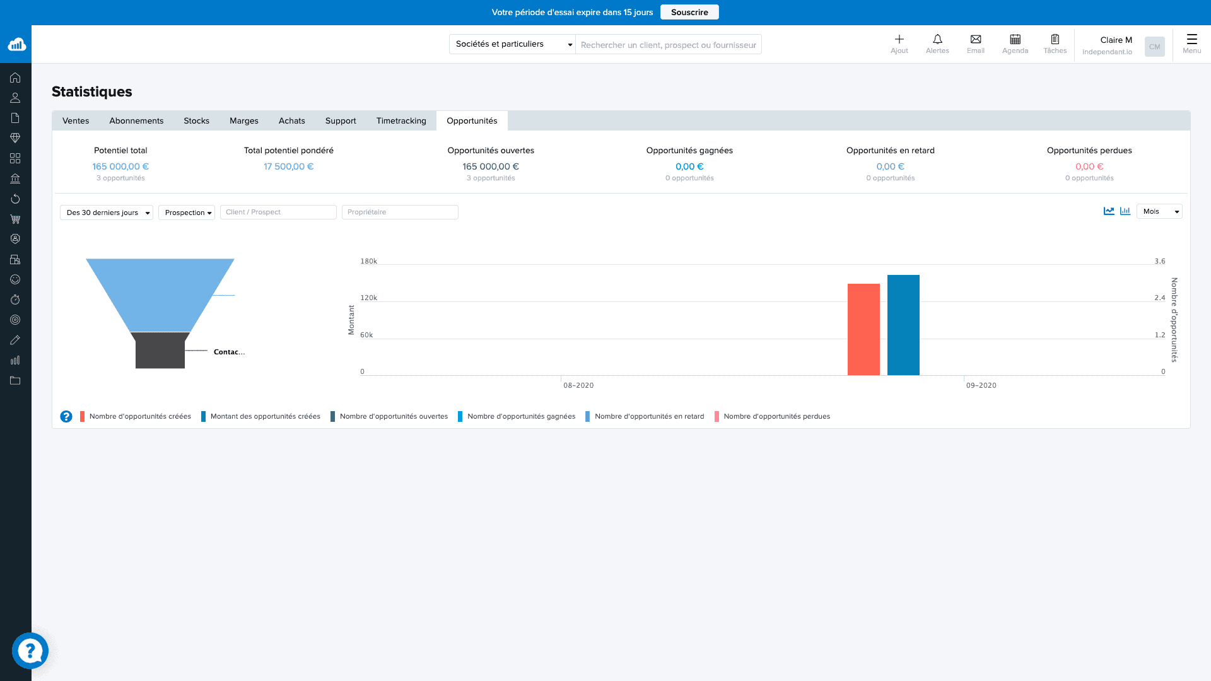
Task: Open the stock boxes icon in sidebar
Action: click(x=15, y=259)
